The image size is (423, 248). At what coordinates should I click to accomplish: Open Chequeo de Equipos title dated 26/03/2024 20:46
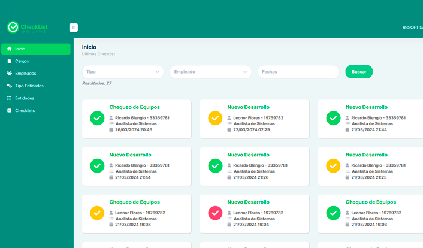[x=135, y=107]
